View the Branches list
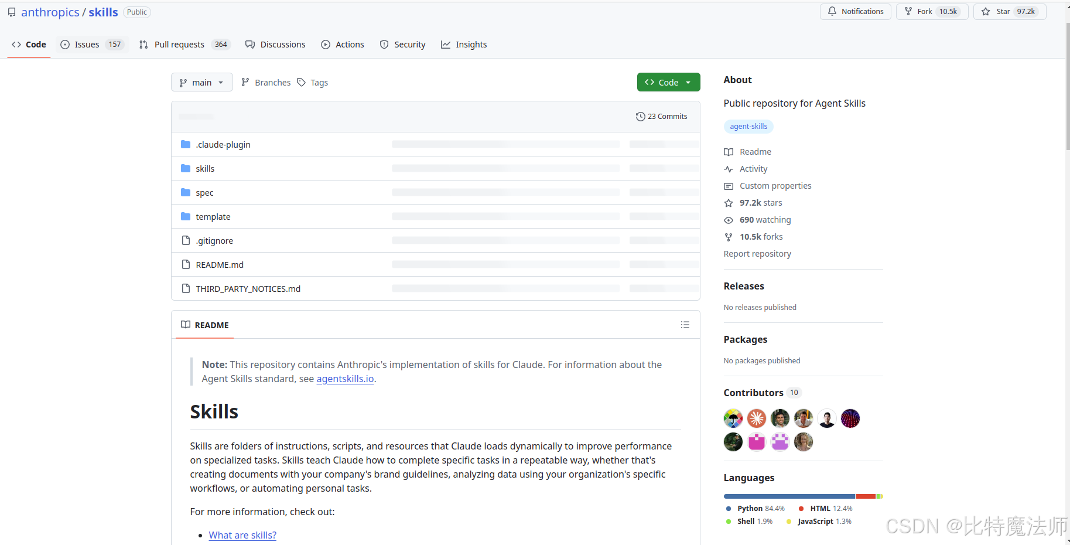The height and width of the screenshot is (545, 1070). [x=266, y=83]
